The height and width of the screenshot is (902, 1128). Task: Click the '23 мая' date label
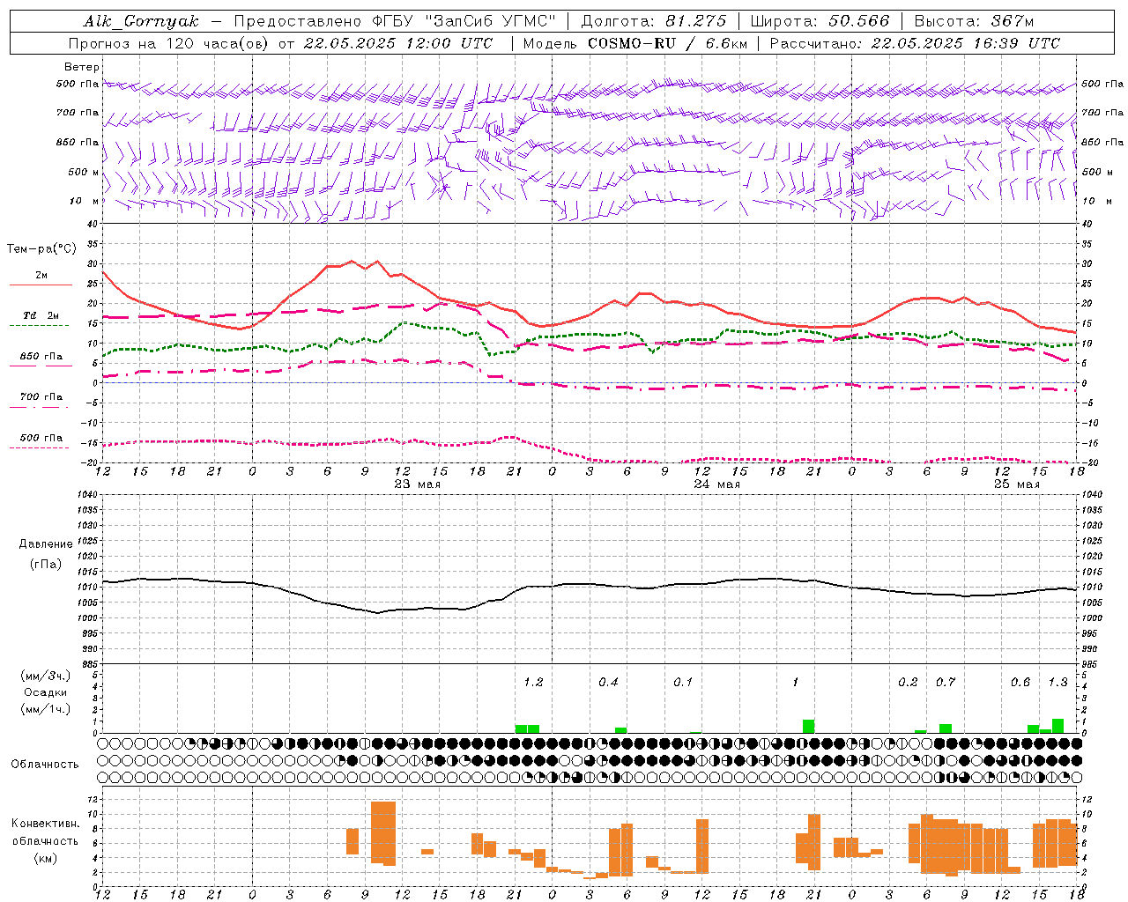click(418, 484)
